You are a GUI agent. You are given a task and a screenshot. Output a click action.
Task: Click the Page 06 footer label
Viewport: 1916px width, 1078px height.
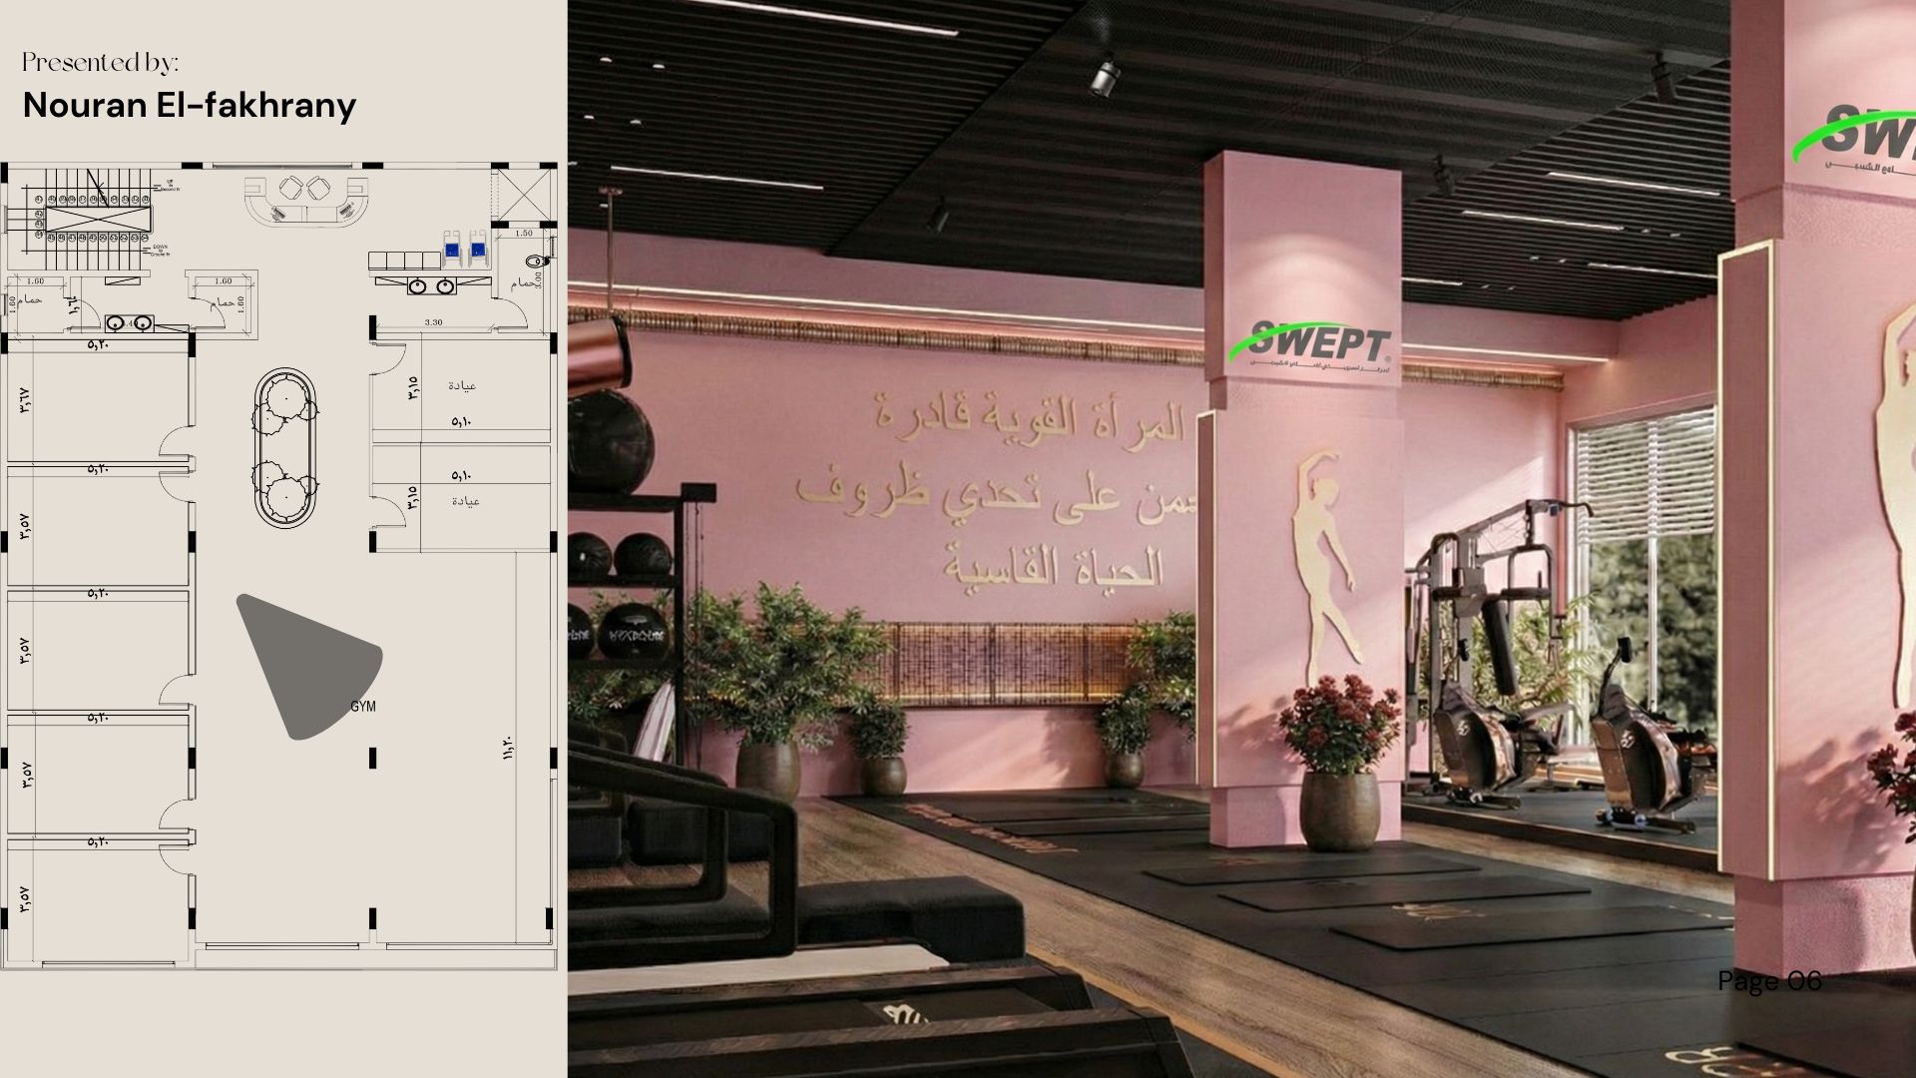(1768, 982)
